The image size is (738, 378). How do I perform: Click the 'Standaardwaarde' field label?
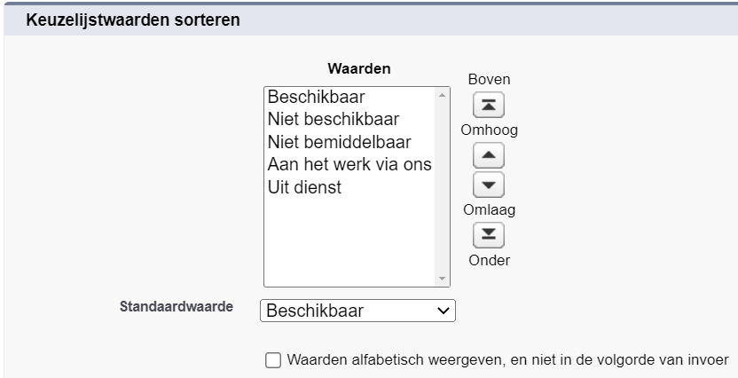[177, 306]
